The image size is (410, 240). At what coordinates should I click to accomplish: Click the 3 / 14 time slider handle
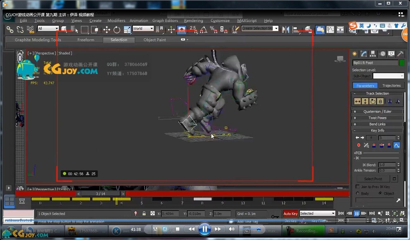101,194
